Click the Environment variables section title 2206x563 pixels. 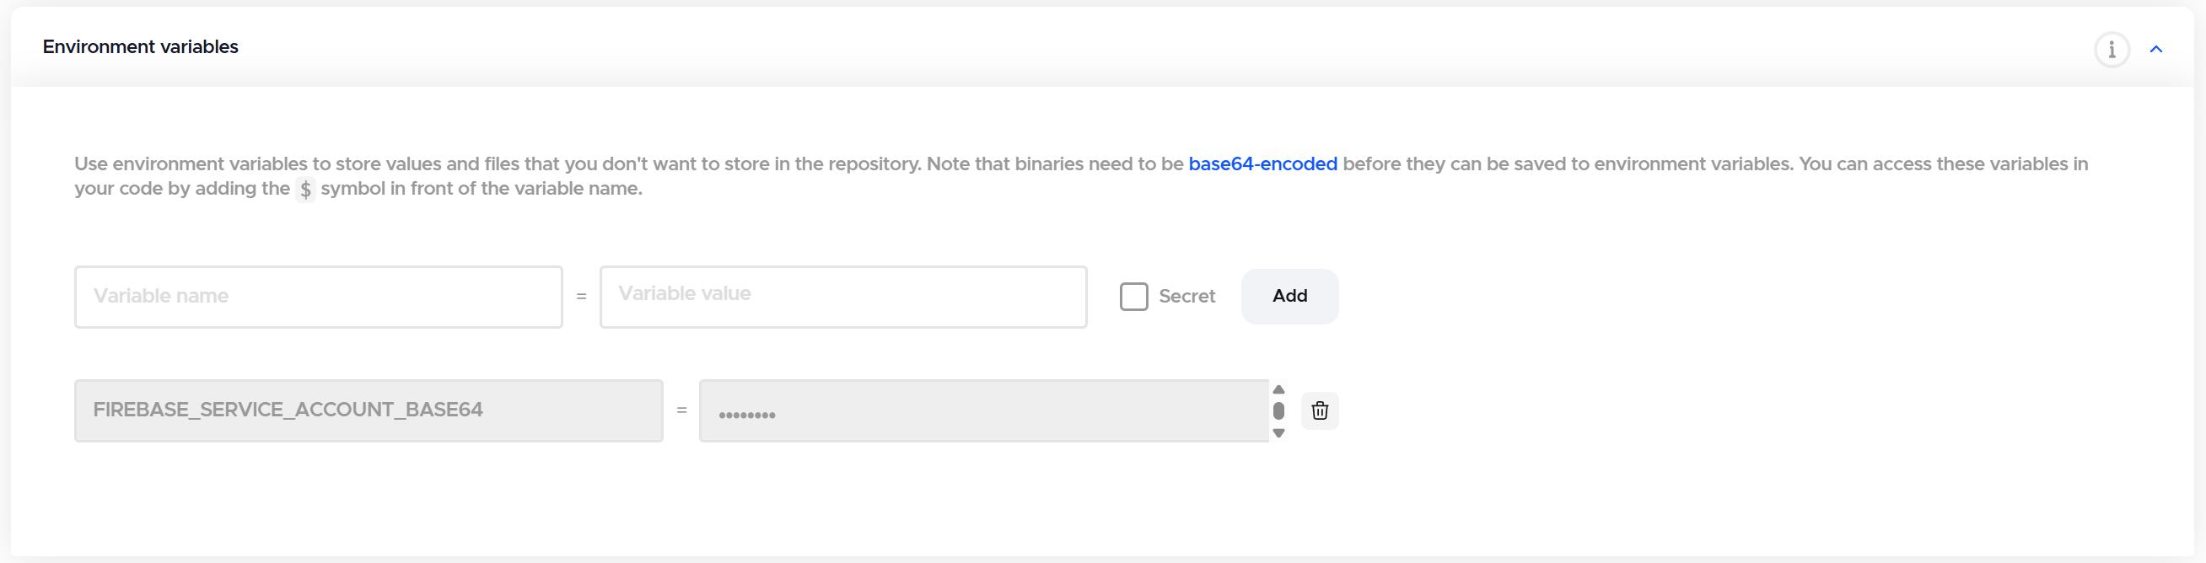point(141,47)
